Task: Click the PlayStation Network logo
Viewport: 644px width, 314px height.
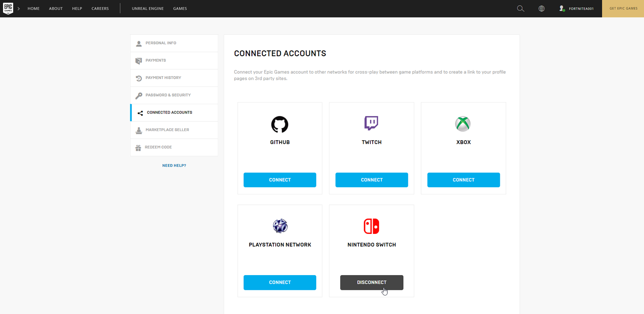Action: (280, 226)
